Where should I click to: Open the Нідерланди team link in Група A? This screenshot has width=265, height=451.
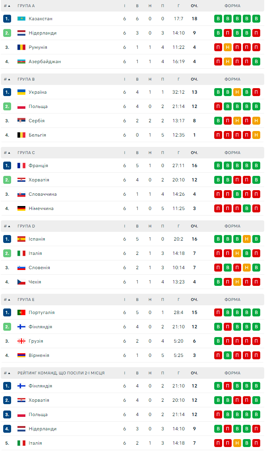[x=42, y=33]
